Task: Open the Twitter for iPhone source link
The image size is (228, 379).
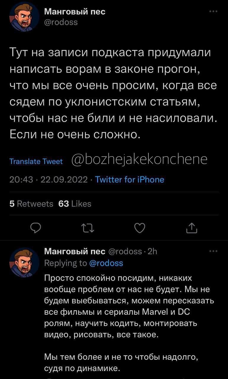Action: 129,179
